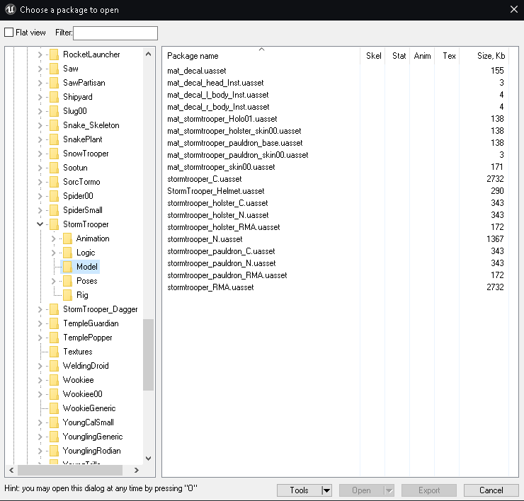Screen dimensions: 524x501
Task: Click the Spider00 folder icon
Action: 54,196
